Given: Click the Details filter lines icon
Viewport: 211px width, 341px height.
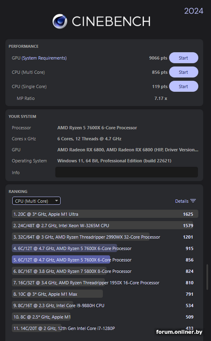Looking at the screenshot, I should point(193,201).
